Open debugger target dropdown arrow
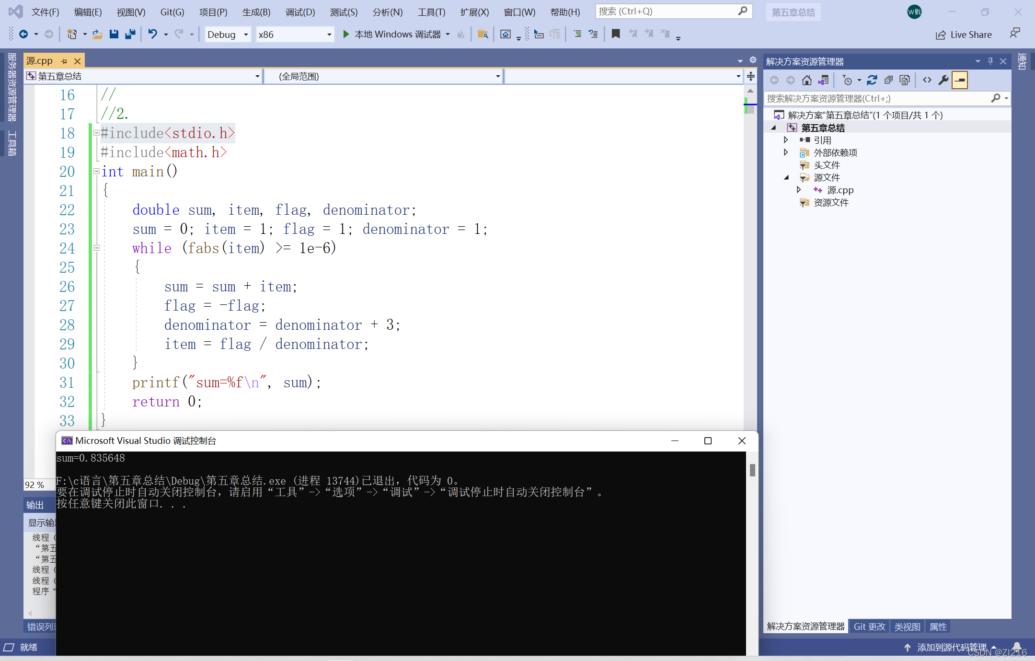The image size is (1035, 661). (x=448, y=34)
